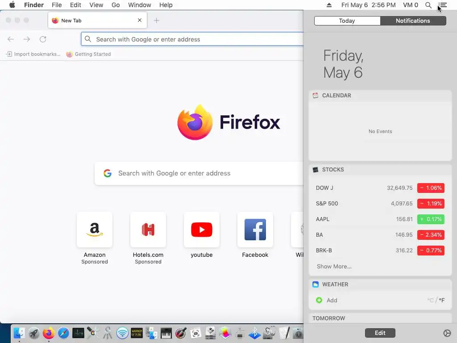Toggle AAPL change badge 0.17%

point(431,219)
